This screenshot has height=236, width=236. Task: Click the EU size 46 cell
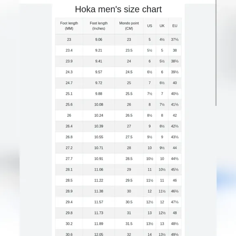[175, 181]
